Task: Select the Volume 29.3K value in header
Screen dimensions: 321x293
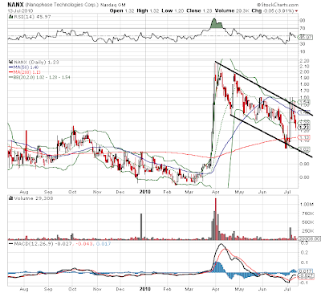Action: [232, 10]
